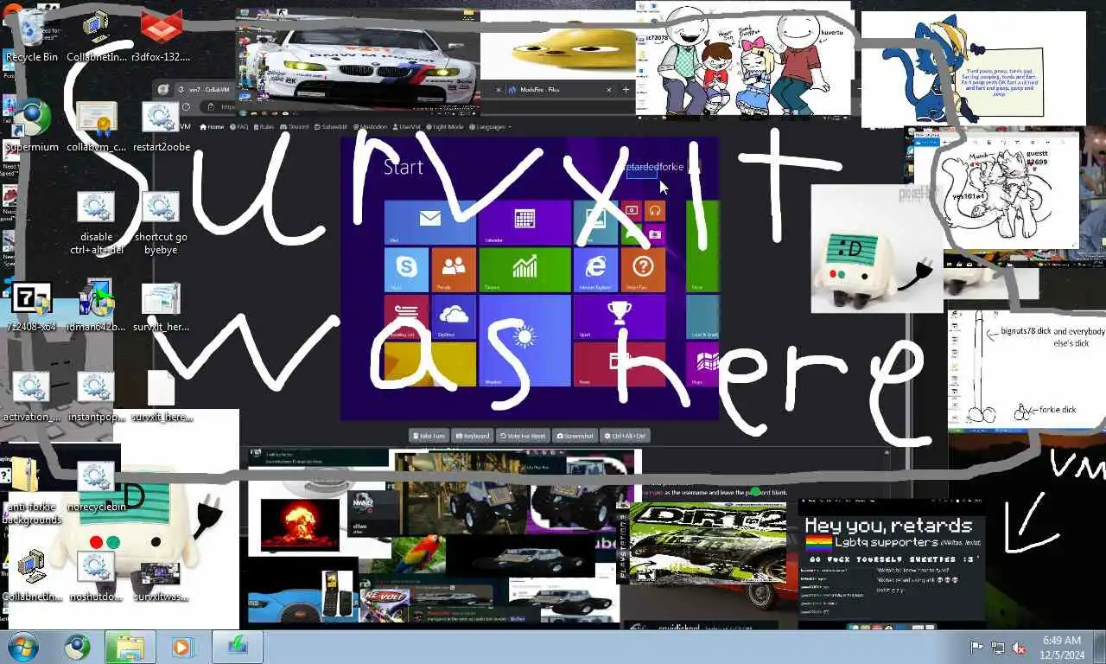Select the blank survxit_here... file icon

coord(161,396)
